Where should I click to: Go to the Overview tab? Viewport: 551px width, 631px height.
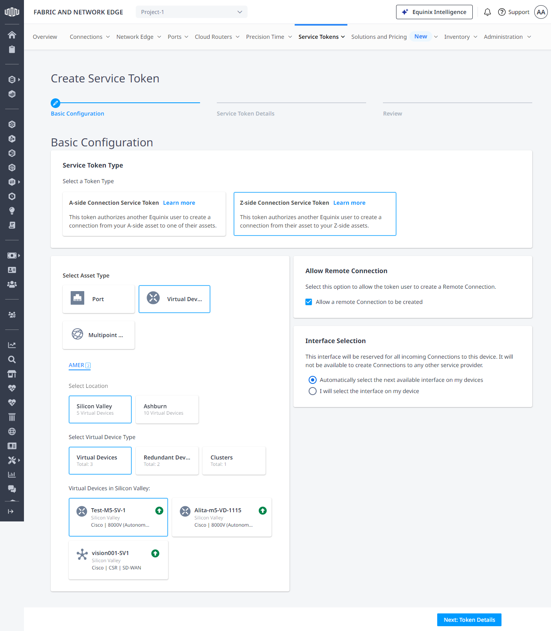tap(45, 37)
